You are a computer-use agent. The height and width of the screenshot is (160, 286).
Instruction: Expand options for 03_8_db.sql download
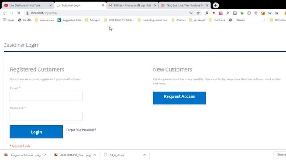pos(144,155)
